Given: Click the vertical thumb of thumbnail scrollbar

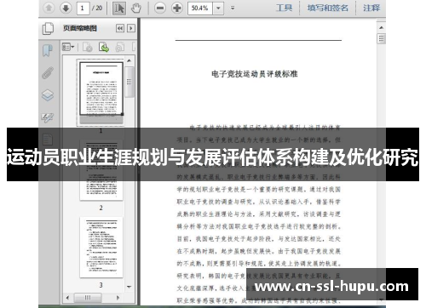Looking at the screenshot, I should point(129,82).
